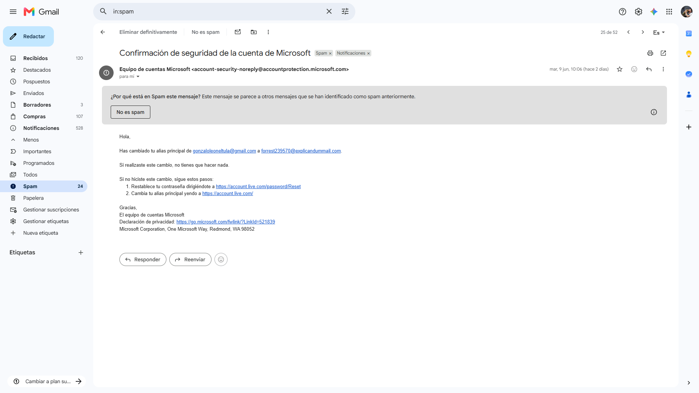
Task: Open the Borradores folder
Action: (44, 105)
